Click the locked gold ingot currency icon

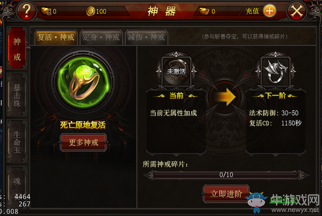[x=46, y=11]
